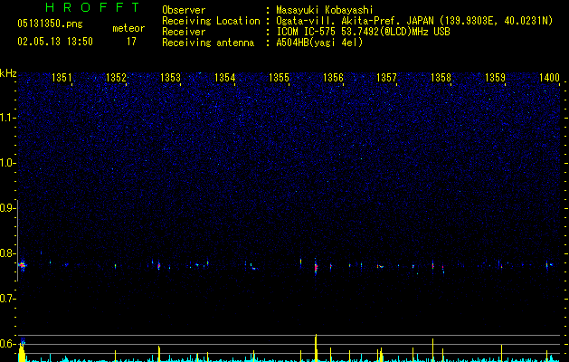569x362 pixels.
Task: Click the 0.8 kHz frequency label
Action: click(x=7, y=253)
